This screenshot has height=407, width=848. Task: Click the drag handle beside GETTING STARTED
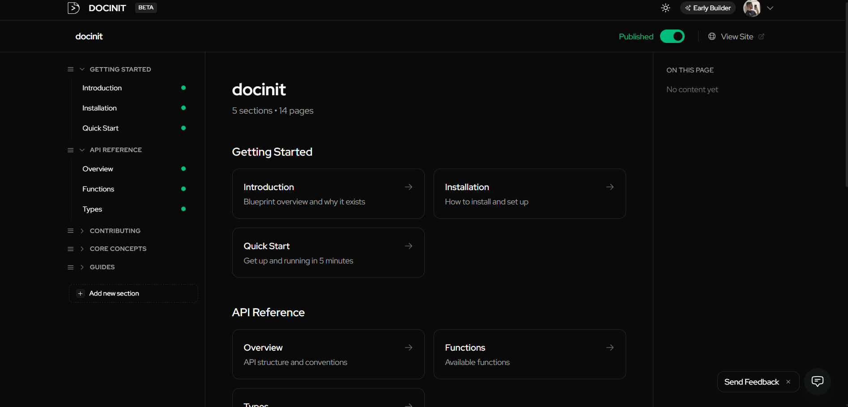coord(70,69)
